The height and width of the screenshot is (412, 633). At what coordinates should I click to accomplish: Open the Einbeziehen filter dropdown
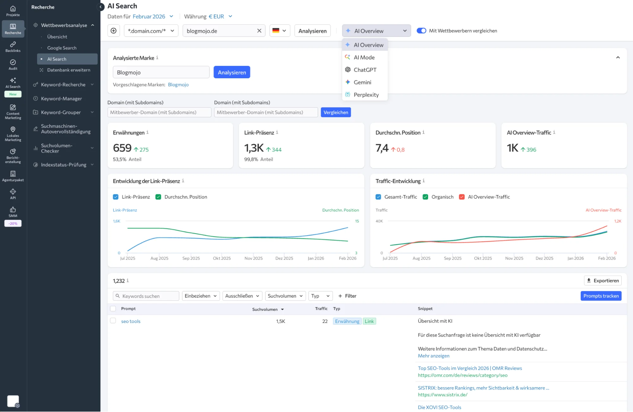tap(201, 296)
